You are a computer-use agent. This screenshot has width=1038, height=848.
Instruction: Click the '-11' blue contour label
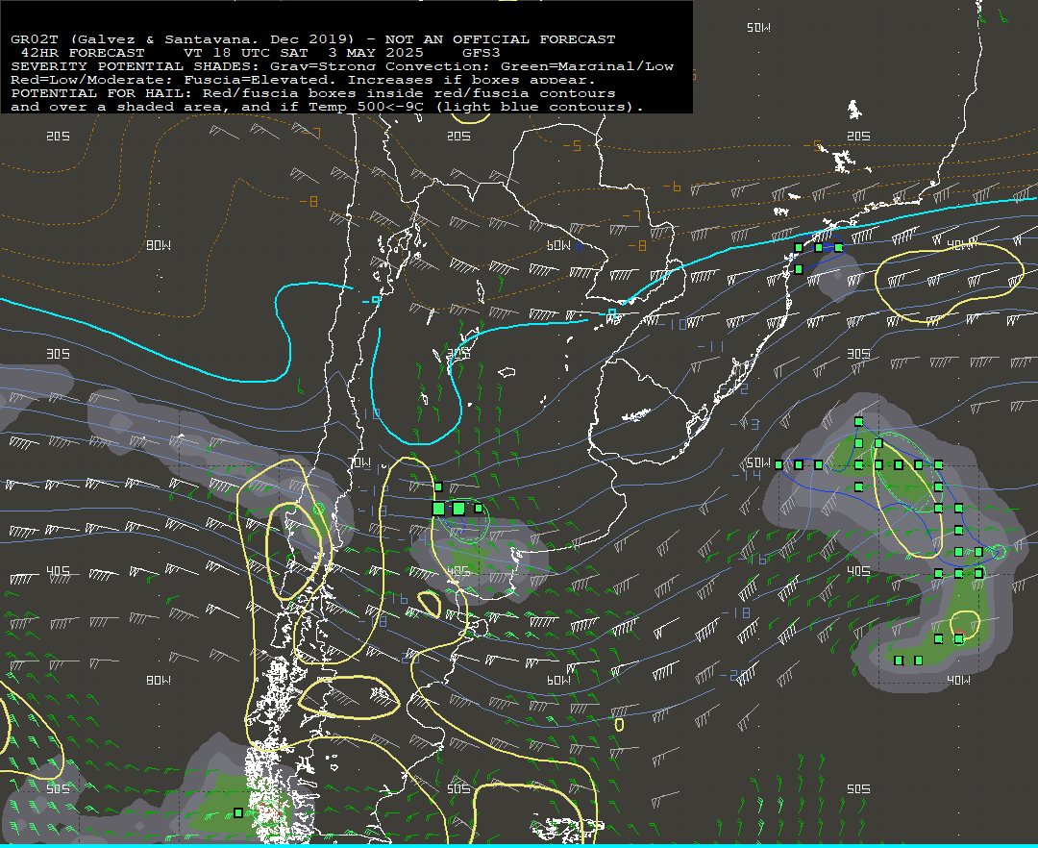point(711,346)
